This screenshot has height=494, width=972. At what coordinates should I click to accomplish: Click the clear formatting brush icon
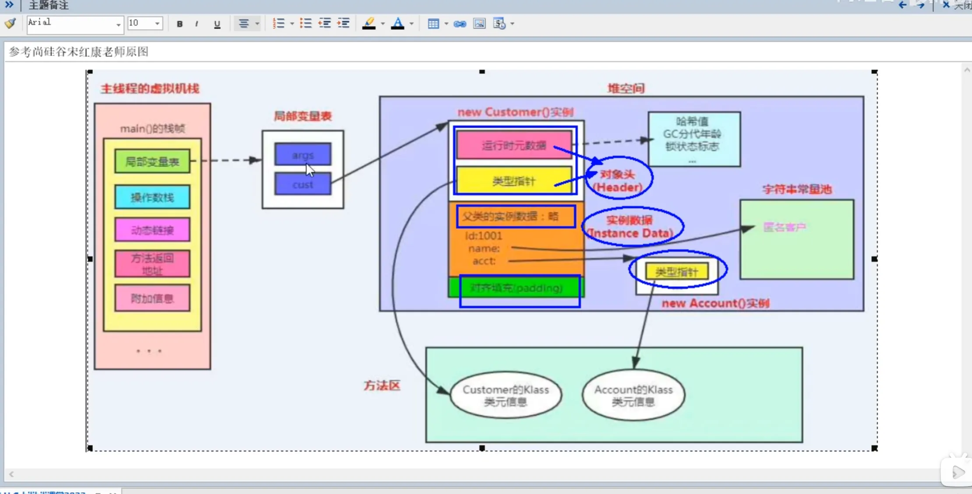[x=11, y=23]
